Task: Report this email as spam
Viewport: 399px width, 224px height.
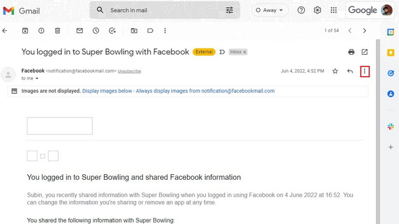Action: tap(41, 30)
